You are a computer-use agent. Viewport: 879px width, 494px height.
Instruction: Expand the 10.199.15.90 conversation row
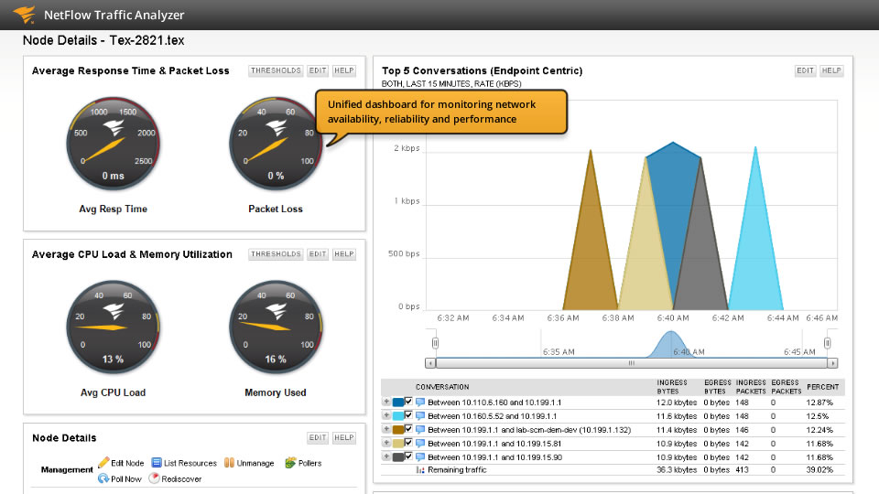[x=386, y=456]
